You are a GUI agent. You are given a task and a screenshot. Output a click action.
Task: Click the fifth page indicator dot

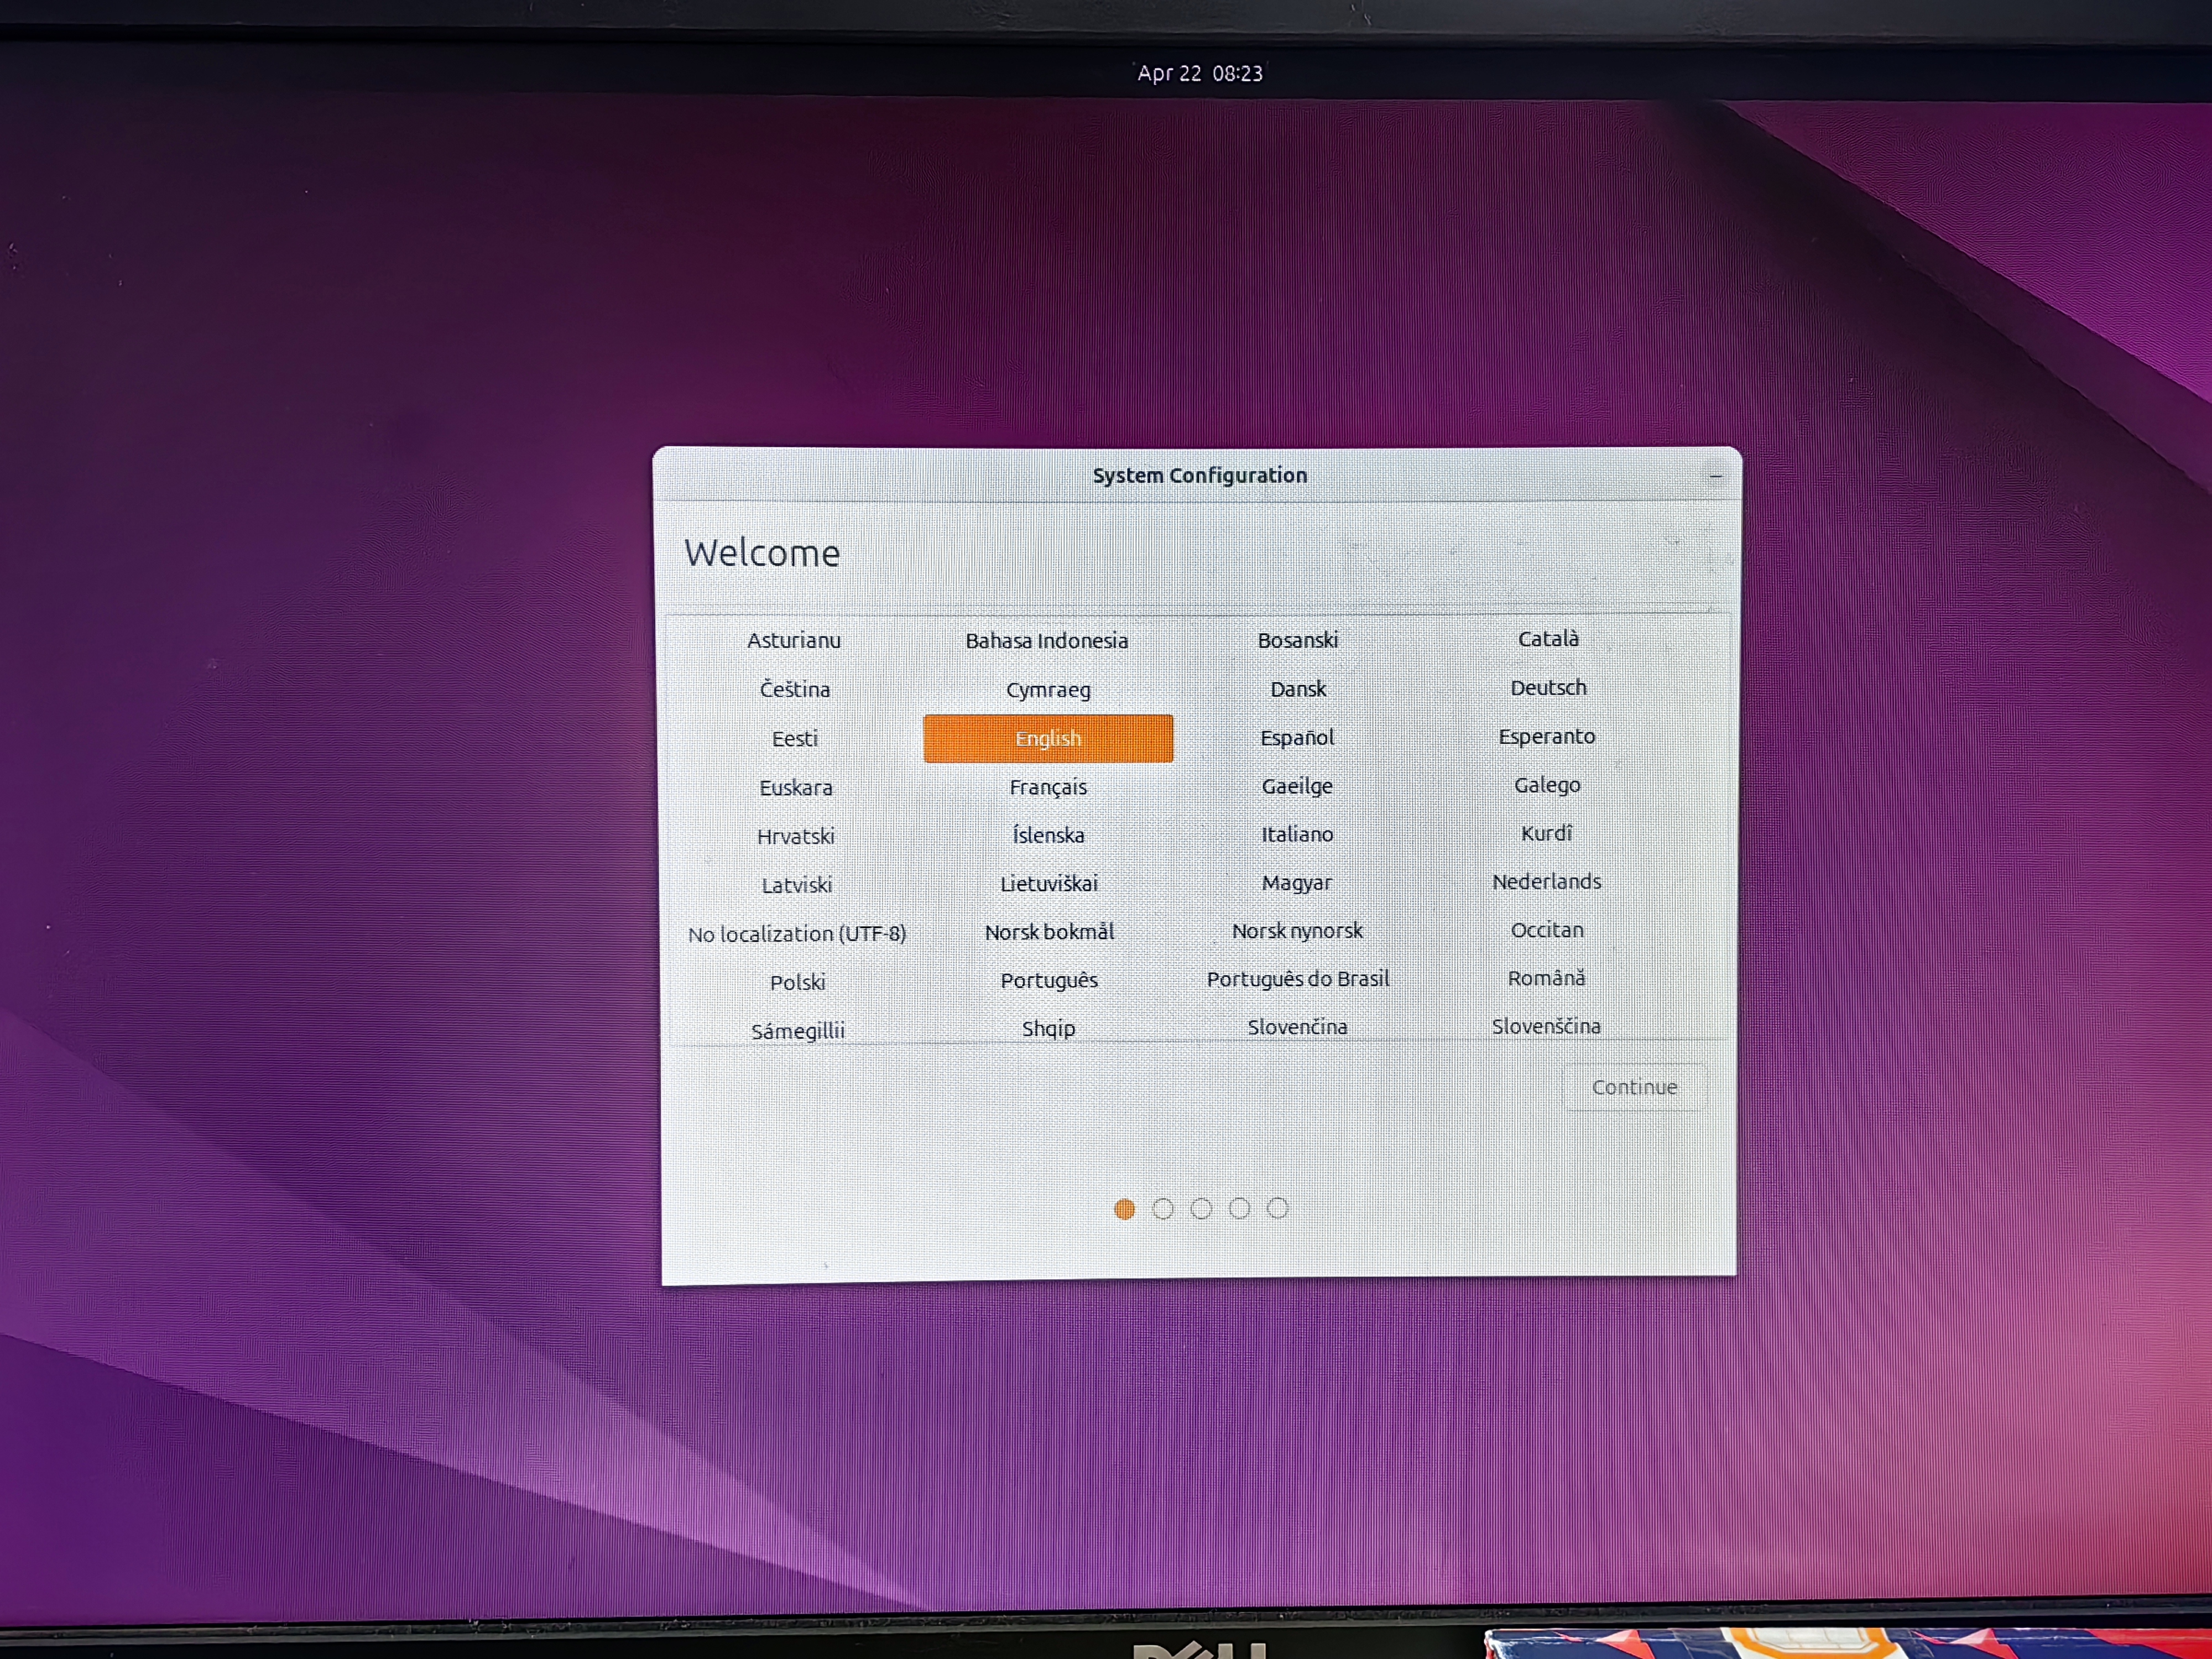[1277, 1208]
